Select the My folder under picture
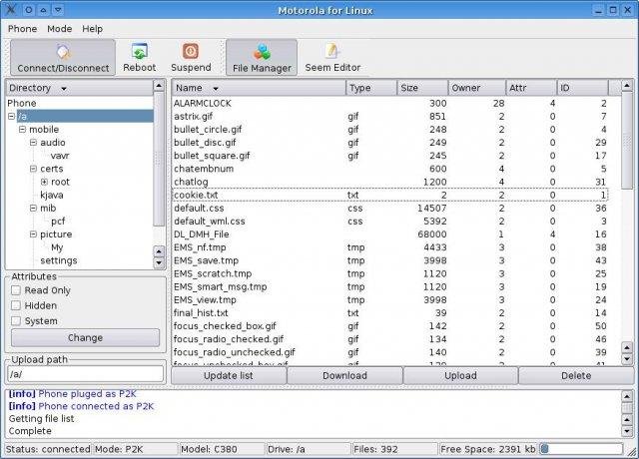This screenshot has height=459, width=639. click(x=57, y=247)
